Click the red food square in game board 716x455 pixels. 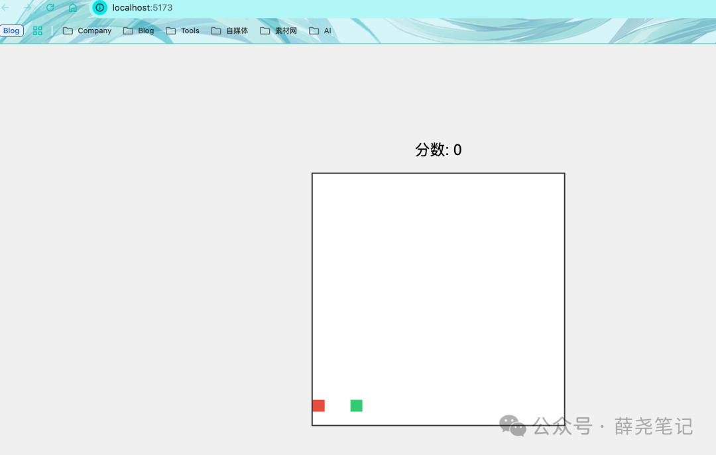coord(319,406)
